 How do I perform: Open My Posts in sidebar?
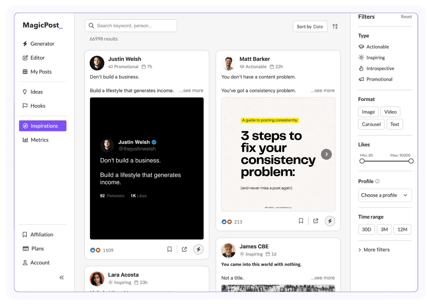(x=37, y=72)
